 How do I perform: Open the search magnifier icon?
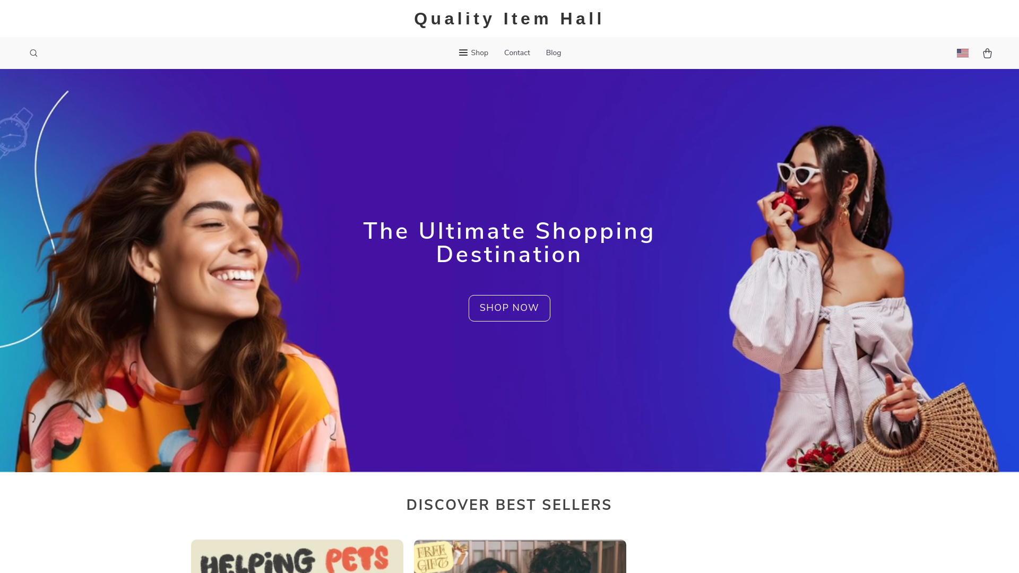[33, 53]
